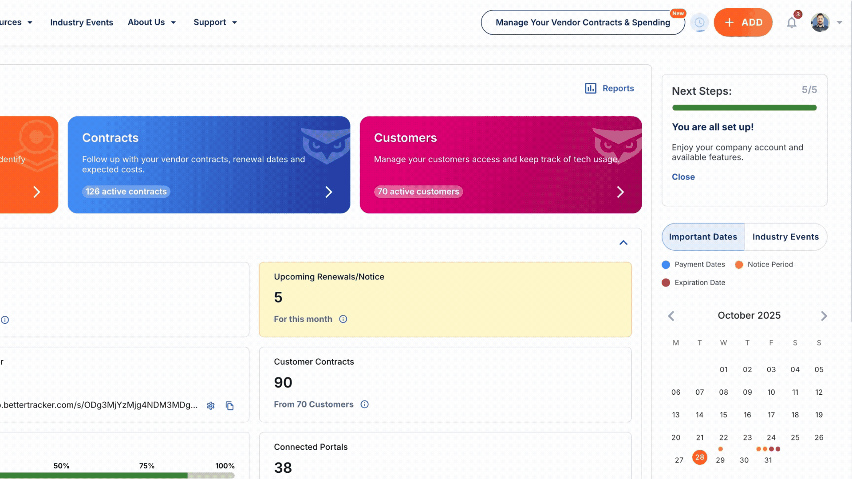The height and width of the screenshot is (479, 852).
Task: Select the Important Dates tab
Action: [703, 237]
